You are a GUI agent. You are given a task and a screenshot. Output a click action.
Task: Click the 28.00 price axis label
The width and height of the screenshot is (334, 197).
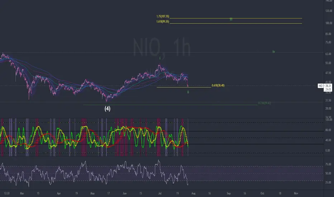328,109
